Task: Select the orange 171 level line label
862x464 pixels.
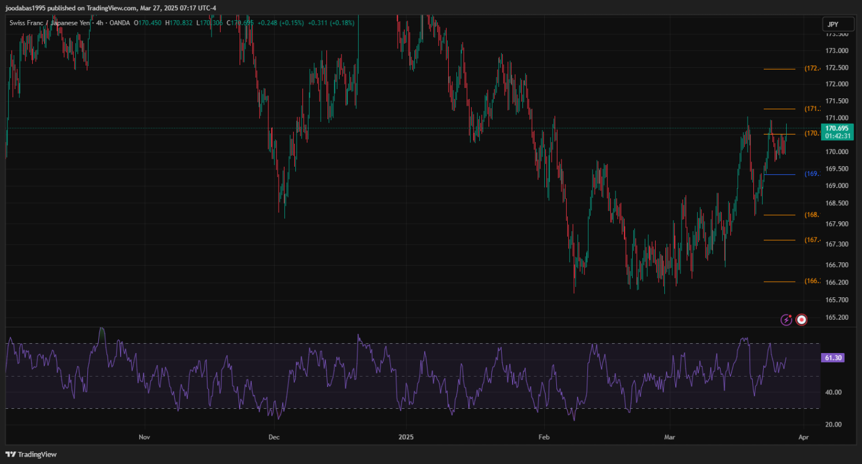Action: click(x=813, y=109)
